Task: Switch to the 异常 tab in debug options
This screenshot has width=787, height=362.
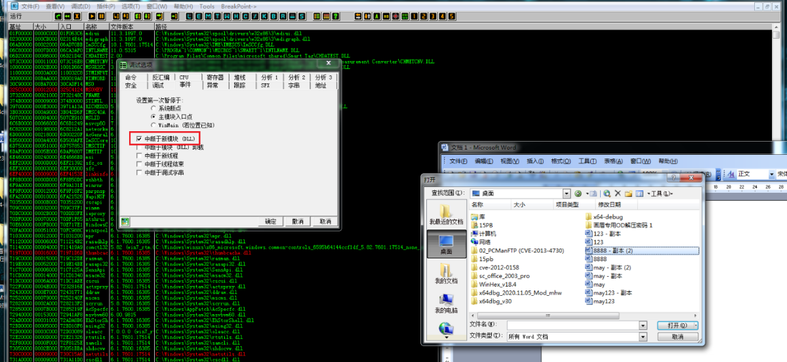Action: 212,85
